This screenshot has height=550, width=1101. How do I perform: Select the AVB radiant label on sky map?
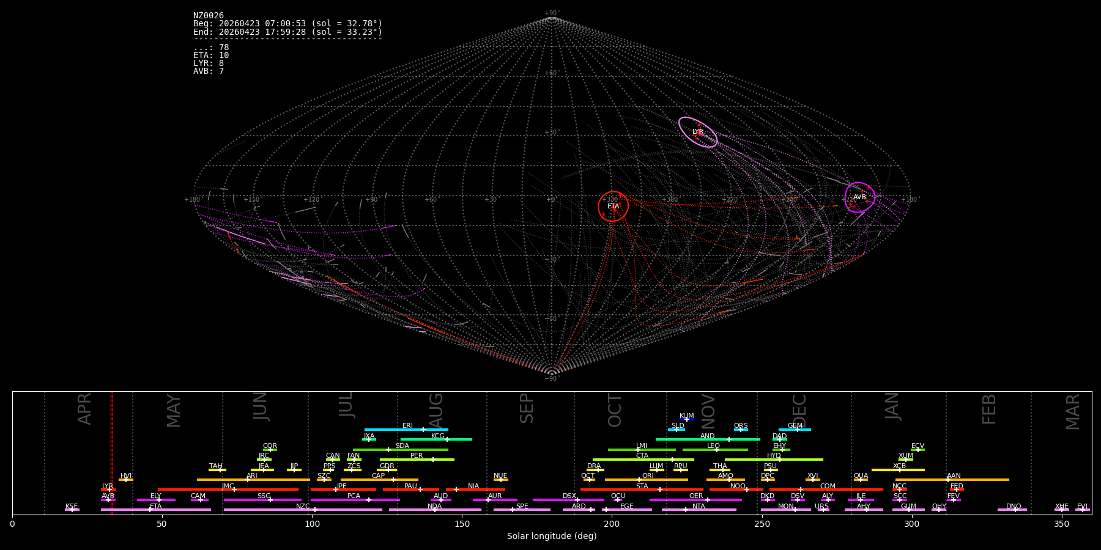(860, 197)
